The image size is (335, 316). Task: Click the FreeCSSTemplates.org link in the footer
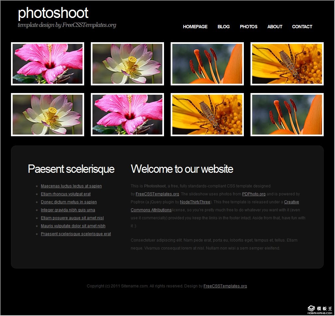(225, 286)
